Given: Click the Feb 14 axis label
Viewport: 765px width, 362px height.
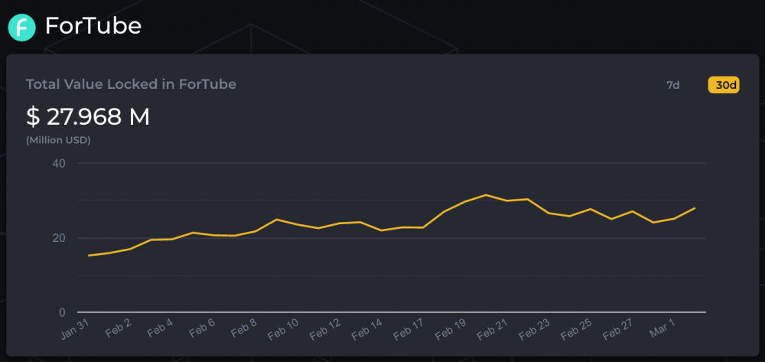Looking at the screenshot, I should 367,329.
